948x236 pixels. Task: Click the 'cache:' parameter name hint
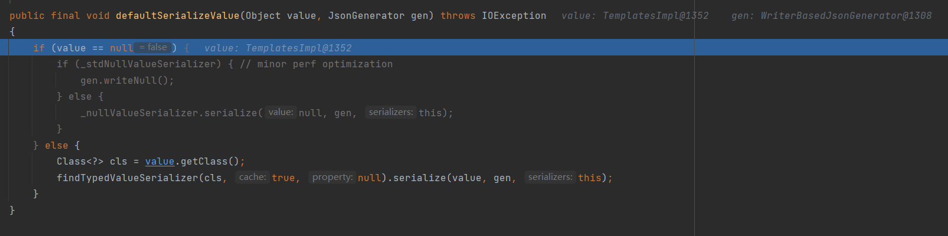[252, 178]
